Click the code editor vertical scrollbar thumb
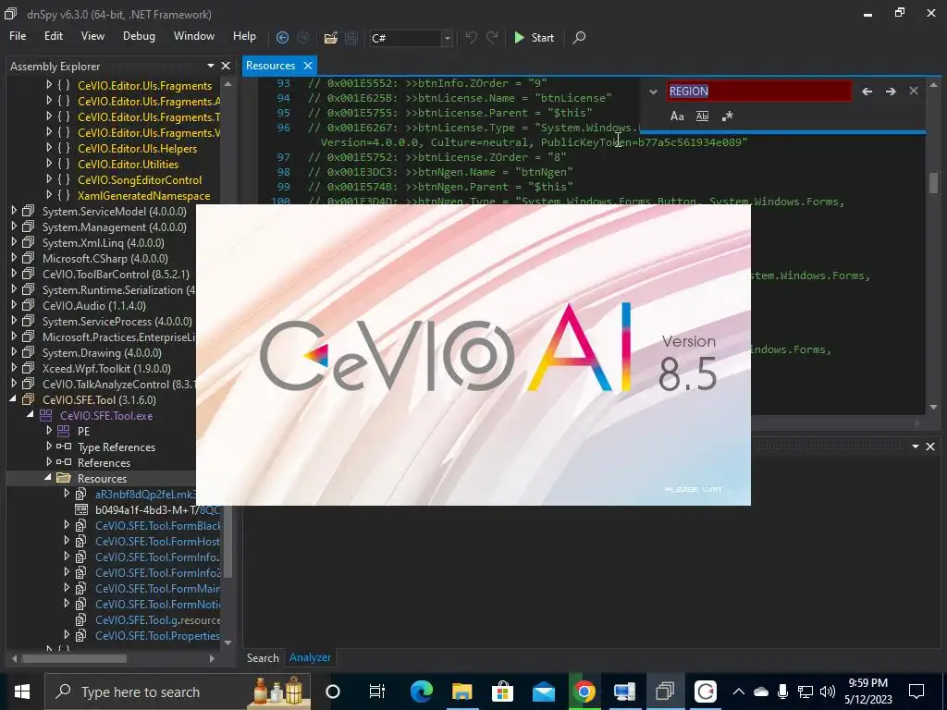Image resolution: width=947 pixels, height=710 pixels. pyautogui.click(x=933, y=182)
